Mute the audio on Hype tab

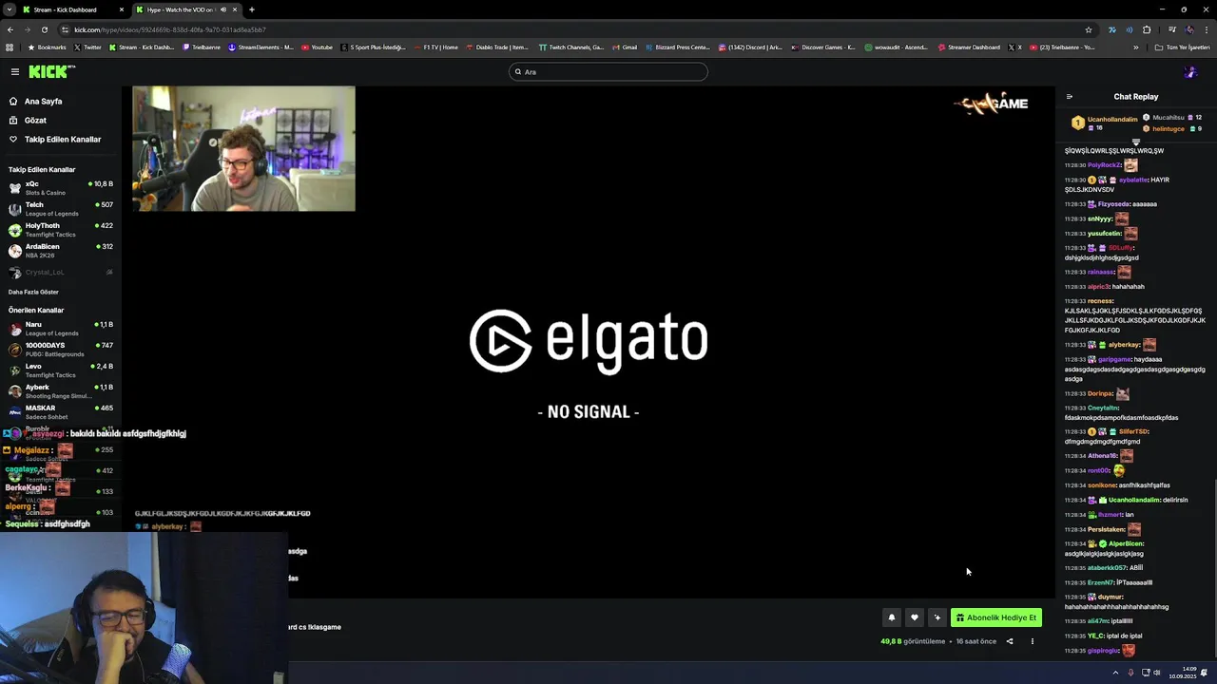pos(223,9)
